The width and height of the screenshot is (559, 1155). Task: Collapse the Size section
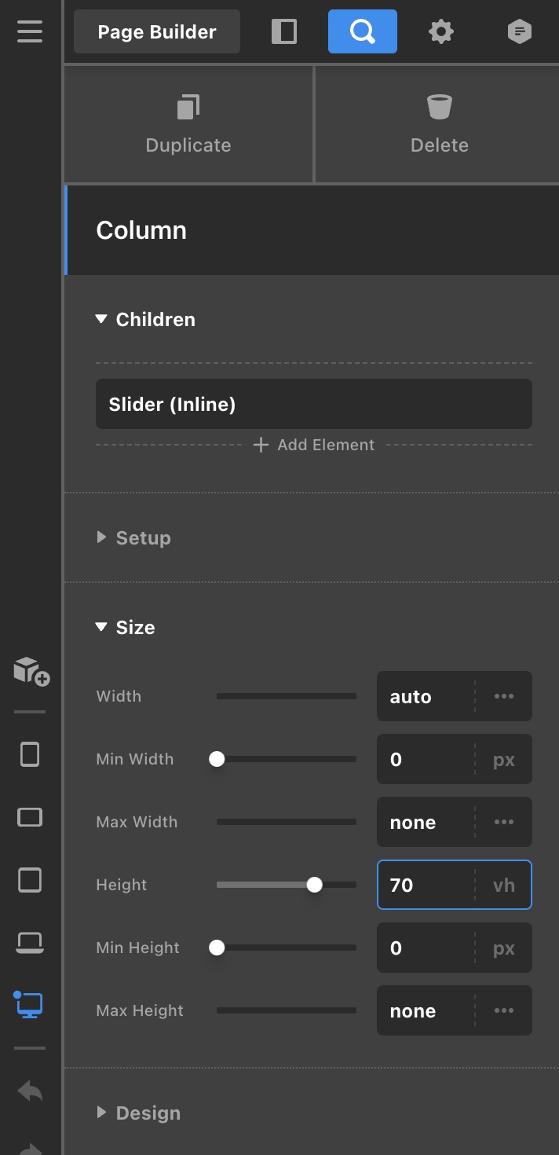point(100,627)
